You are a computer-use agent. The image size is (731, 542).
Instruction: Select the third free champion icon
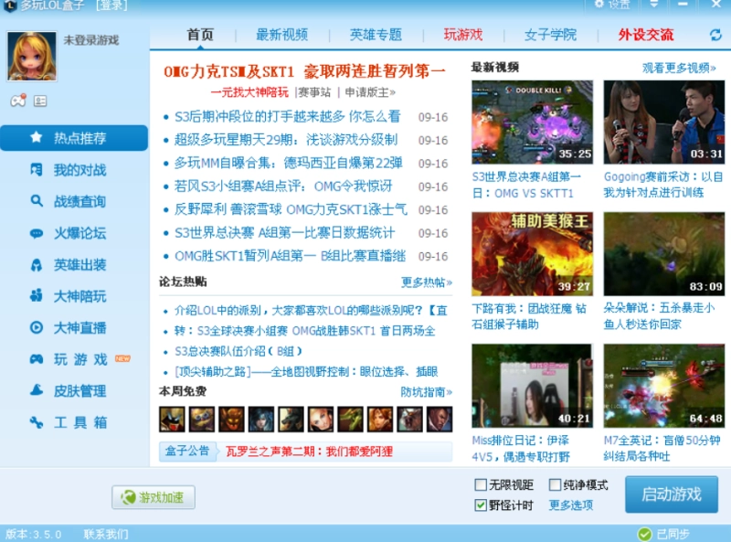232,419
